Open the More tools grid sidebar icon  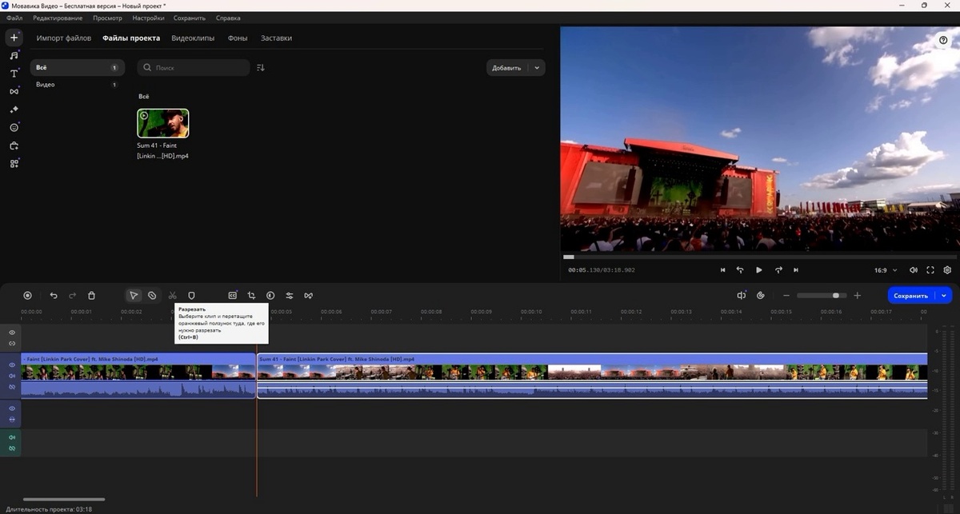pos(14,163)
